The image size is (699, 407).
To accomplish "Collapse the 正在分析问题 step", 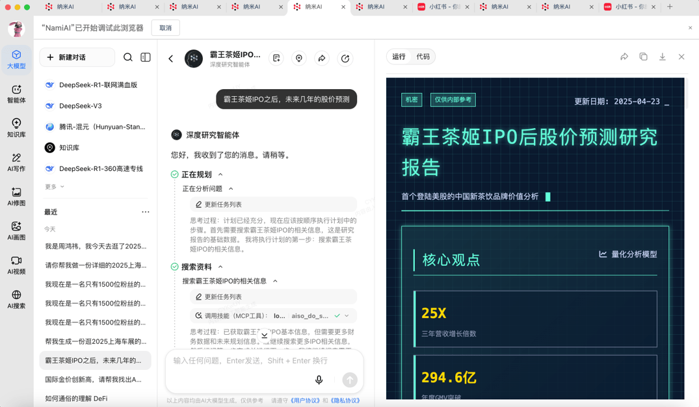I will [231, 189].
